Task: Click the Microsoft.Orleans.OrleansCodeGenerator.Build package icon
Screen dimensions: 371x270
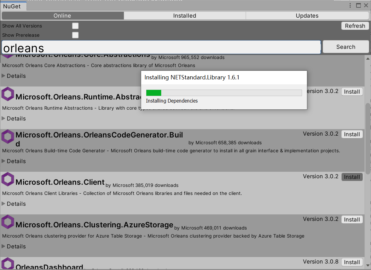Action: tap(7, 136)
